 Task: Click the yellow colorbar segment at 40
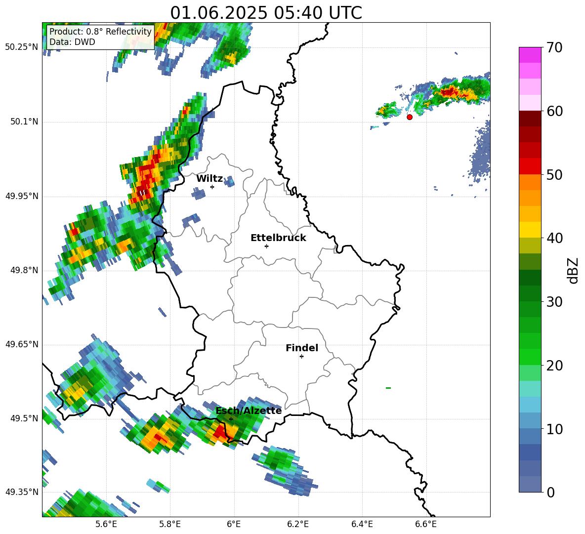(x=530, y=230)
